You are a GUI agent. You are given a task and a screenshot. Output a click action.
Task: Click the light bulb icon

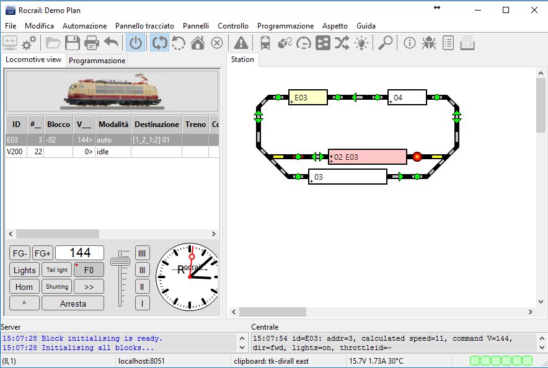[361, 43]
